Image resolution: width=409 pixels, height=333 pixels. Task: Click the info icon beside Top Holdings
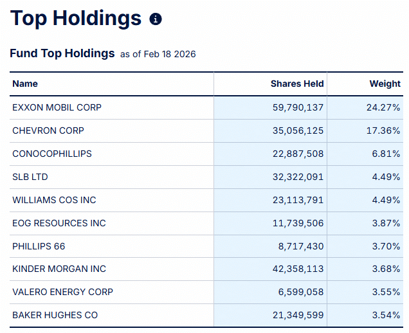coord(156,19)
